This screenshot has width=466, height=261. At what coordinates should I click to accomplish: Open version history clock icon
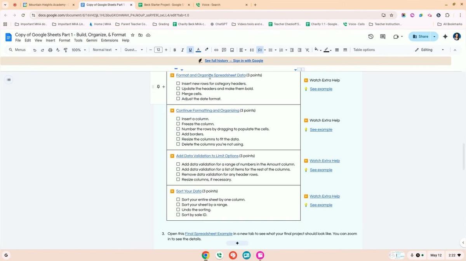click(371, 36)
